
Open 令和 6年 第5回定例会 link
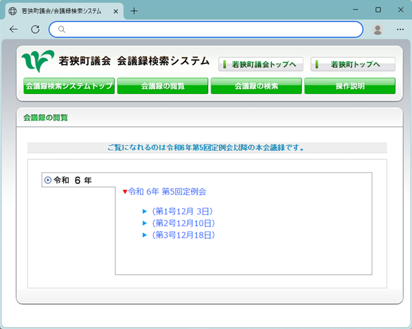point(167,192)
